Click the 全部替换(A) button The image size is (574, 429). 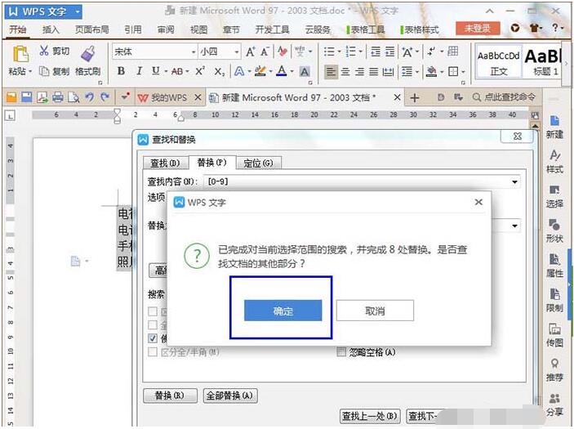230,395
